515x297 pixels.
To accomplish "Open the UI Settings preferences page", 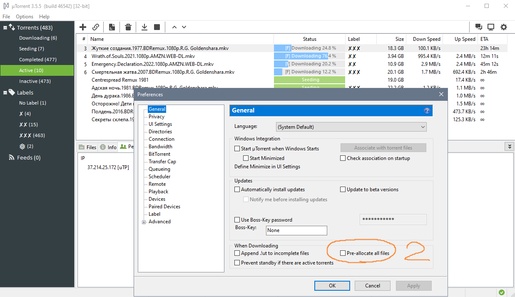I will [x=160, y=124].
